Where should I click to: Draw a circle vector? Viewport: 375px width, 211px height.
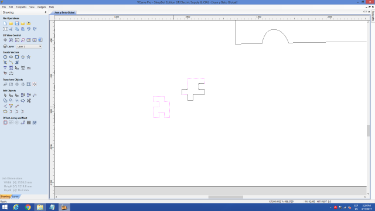(5, 57)
